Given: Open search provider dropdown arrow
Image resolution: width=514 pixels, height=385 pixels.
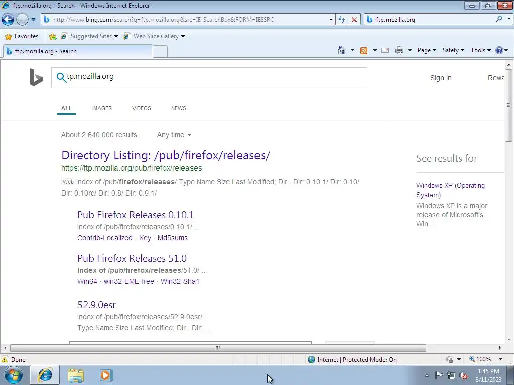Looking at the screenshot, I should tap(509, 19).
